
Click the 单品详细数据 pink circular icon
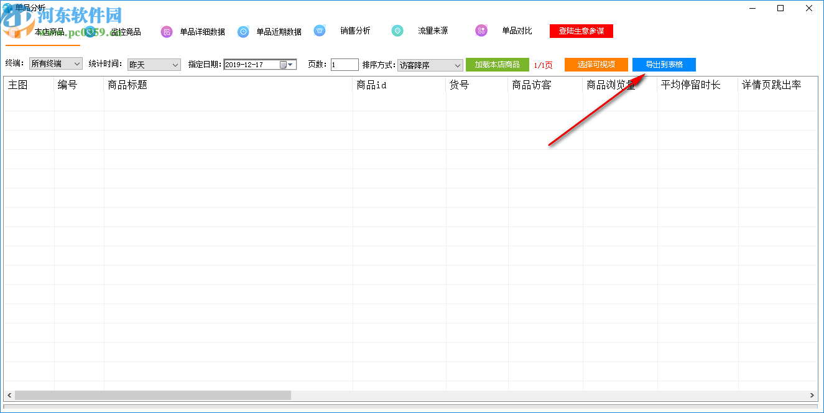tap(166, 30)
